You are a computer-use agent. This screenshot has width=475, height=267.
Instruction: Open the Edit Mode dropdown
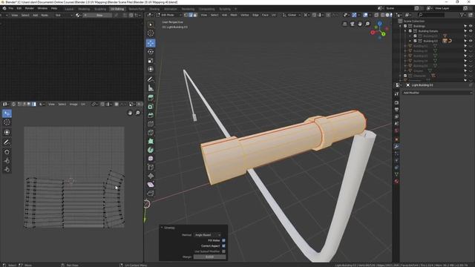pyautogui.click(x=168, y=15)
